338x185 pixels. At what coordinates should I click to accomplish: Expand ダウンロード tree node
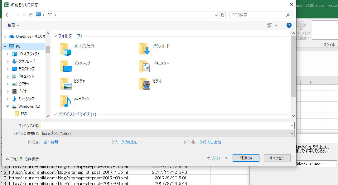[x=8, y=61]
